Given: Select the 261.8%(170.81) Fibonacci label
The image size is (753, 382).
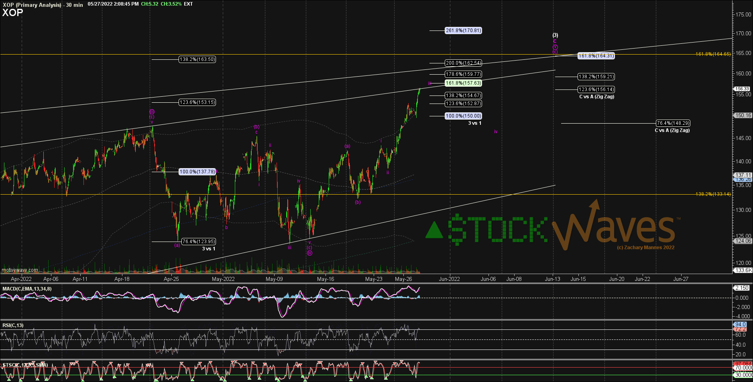Looking at the screenshot, I should (x=463, y=30).
